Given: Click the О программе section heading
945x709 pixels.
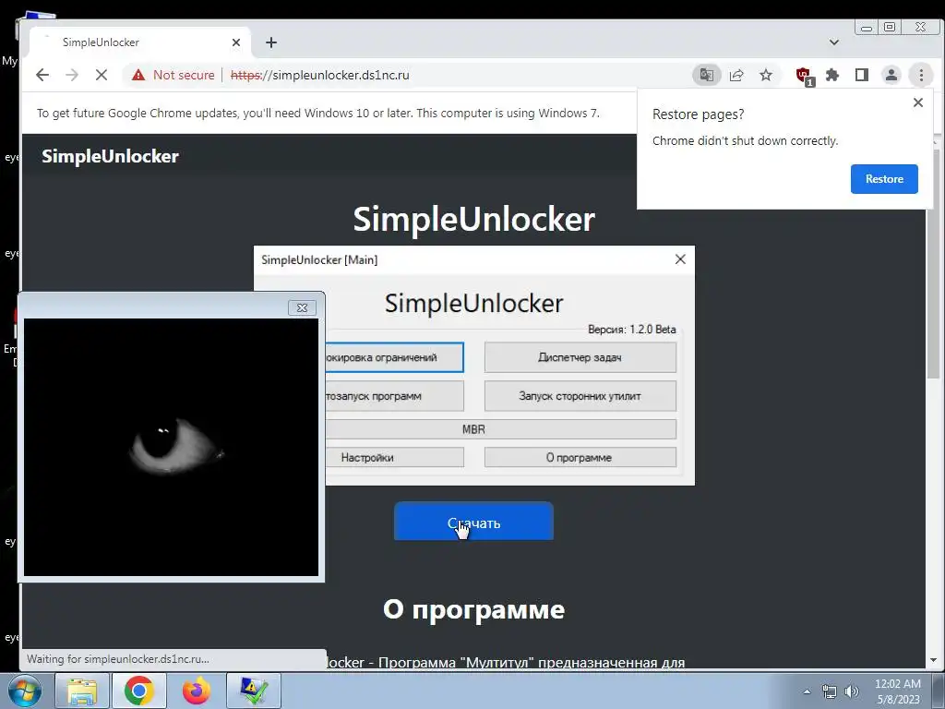Looking at the screenshot, I should [x=473, y=609].
